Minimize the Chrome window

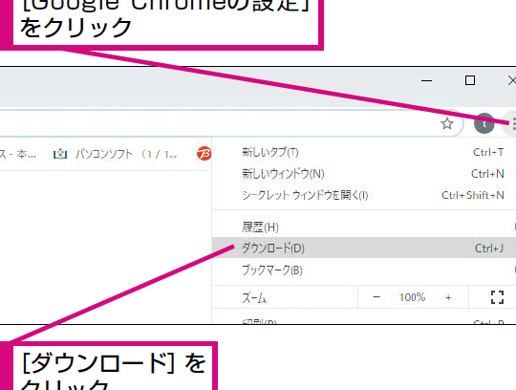point(427,80)
